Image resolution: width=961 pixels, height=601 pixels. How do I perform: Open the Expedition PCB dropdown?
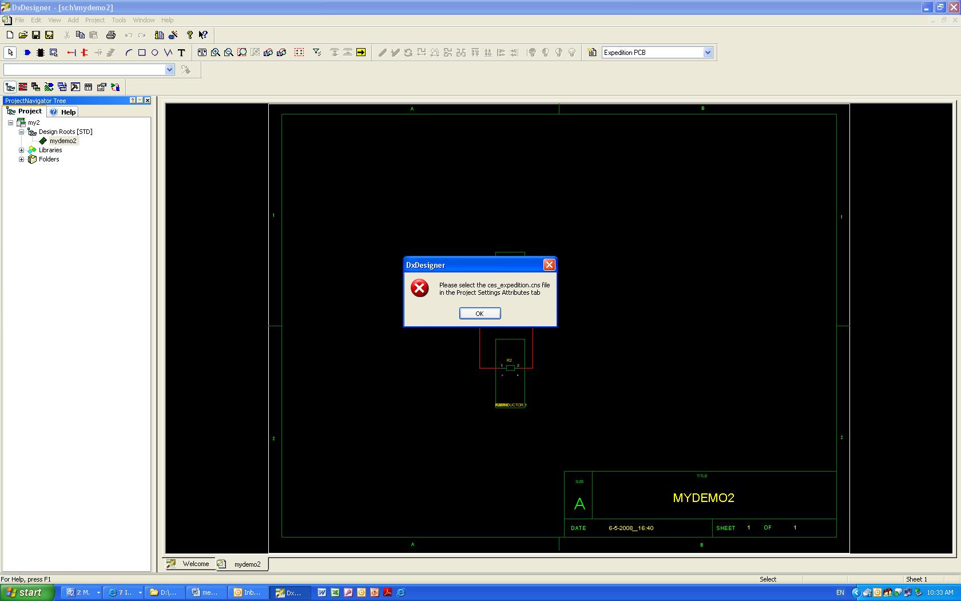tap(708, 53)
